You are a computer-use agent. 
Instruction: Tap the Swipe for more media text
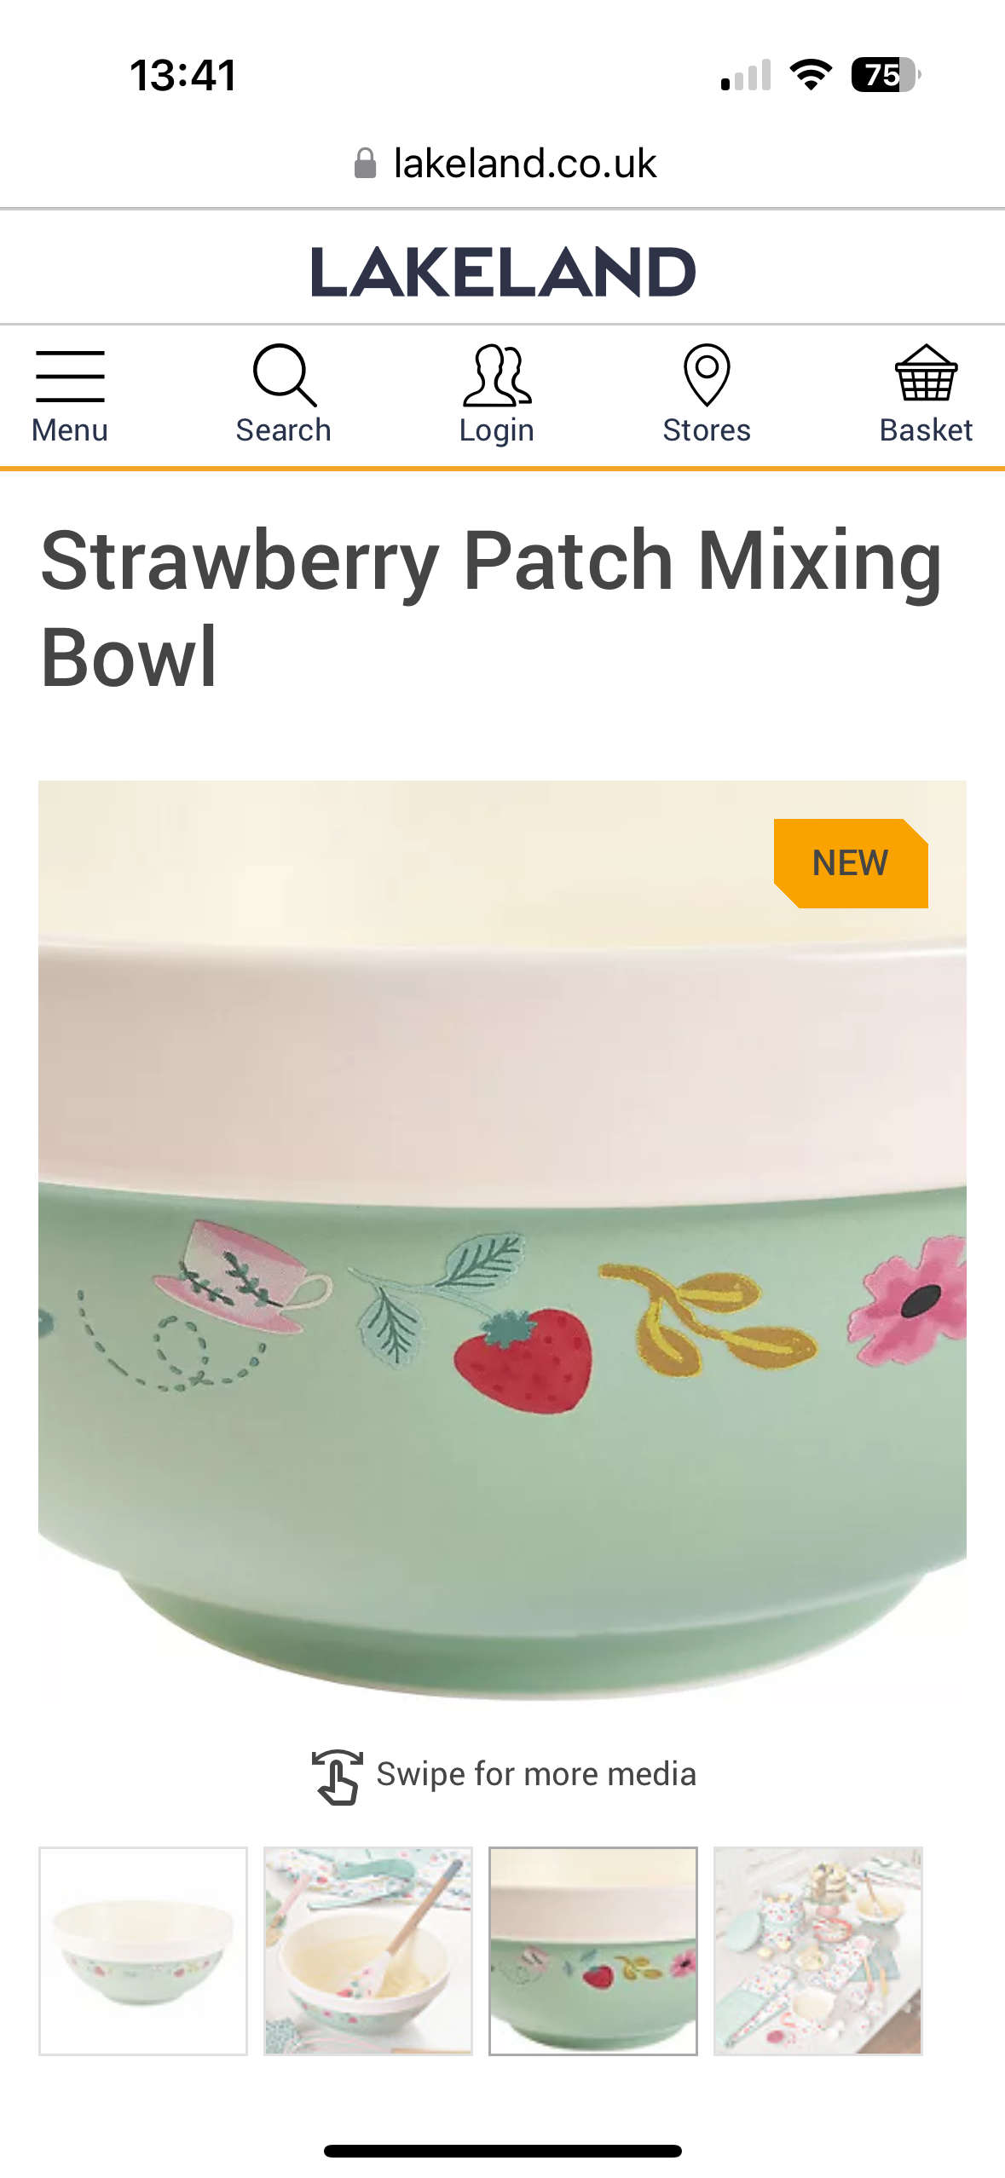click(536, 1774)
